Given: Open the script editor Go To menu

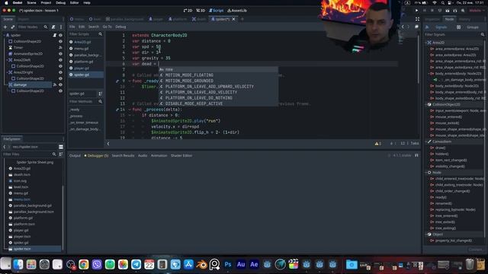Looking at the screenshot, I should [x=107, y=27].
